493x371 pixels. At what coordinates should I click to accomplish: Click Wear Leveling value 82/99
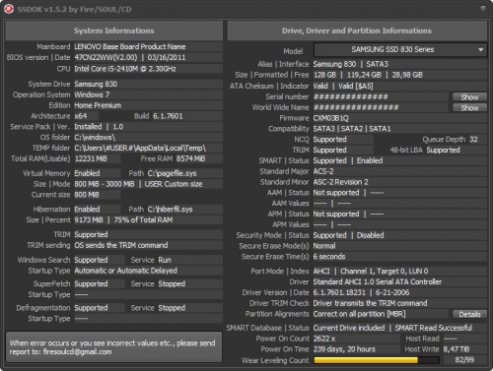[464, 360]
